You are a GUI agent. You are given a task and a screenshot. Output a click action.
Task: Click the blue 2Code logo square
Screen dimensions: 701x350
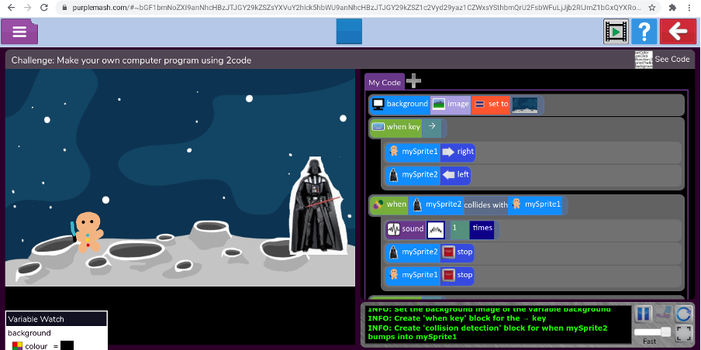point(349,31)
